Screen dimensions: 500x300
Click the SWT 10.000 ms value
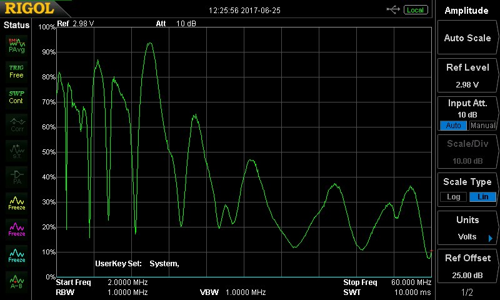(x=412, y=292)
